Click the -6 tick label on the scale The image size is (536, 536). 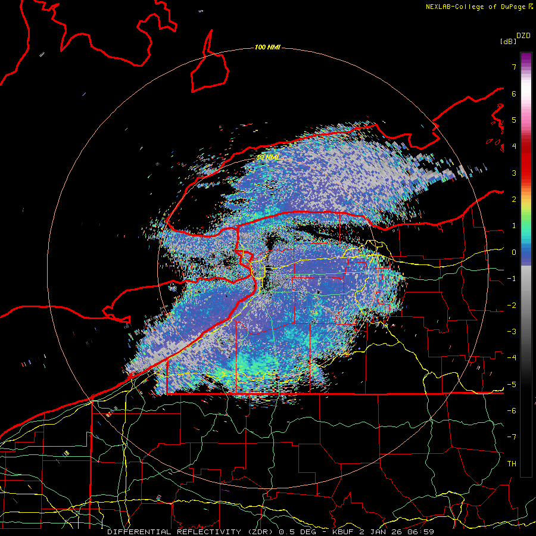(512, 411)
